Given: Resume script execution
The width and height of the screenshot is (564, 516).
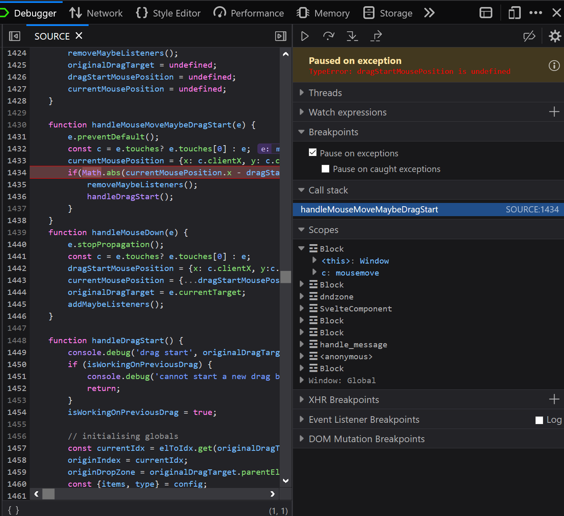Looking at the screenshot, I should pyautogui.click(x=304, y=36).
